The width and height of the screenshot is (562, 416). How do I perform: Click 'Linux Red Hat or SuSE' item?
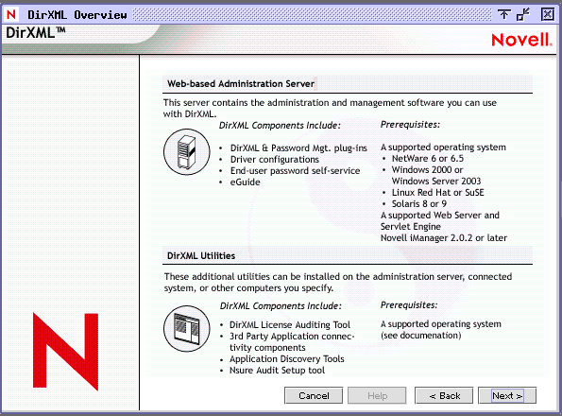437,193
